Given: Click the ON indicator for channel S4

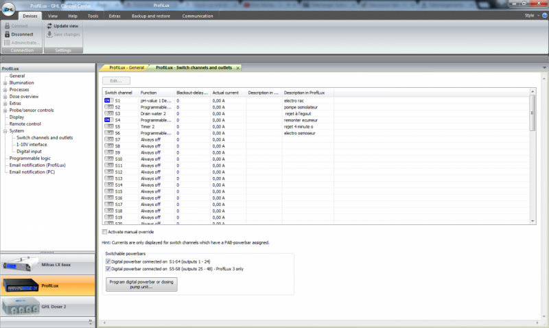Looking at the screenshot, I should (107, 120).
